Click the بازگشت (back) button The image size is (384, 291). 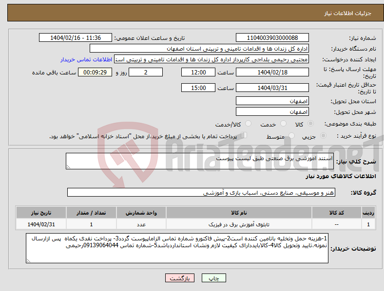[179, 278]
